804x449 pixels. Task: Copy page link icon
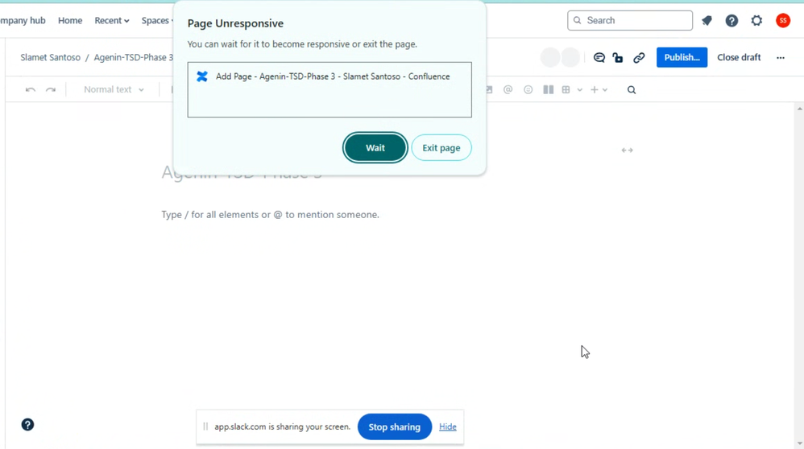pyautogui.click(x=638, y=57)
